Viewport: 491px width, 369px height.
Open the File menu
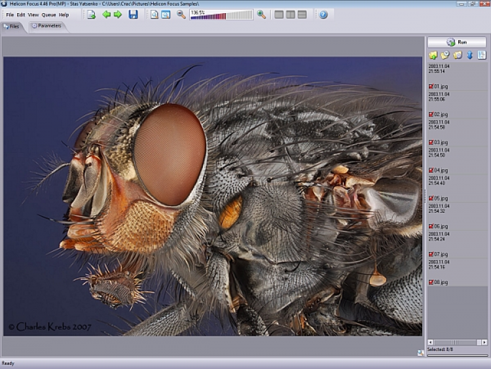point(10,14)
